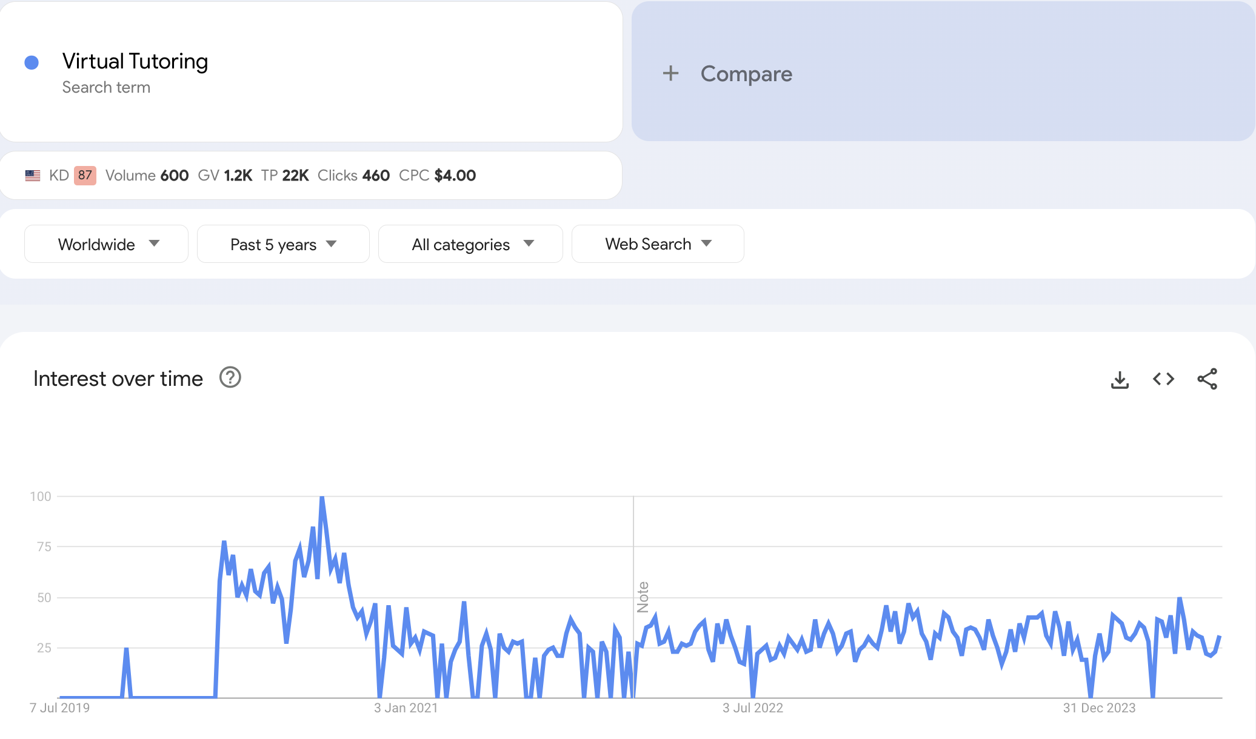
Task: Click the Virtual Tutoring search term
Action: (x=135, y=62)
